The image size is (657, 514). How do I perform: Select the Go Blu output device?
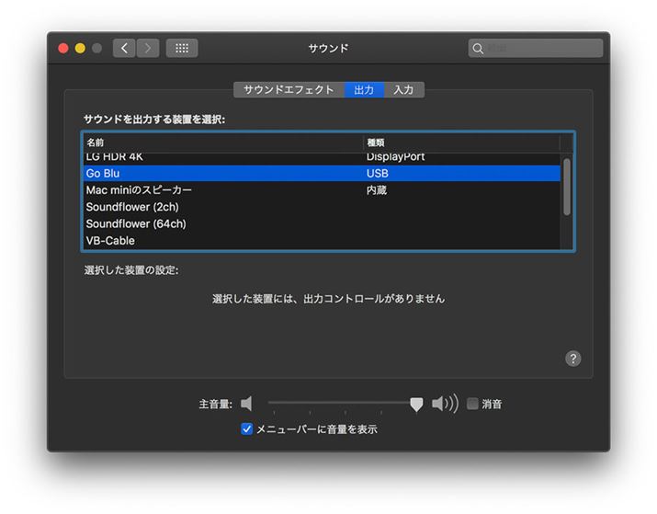[322, 173]
